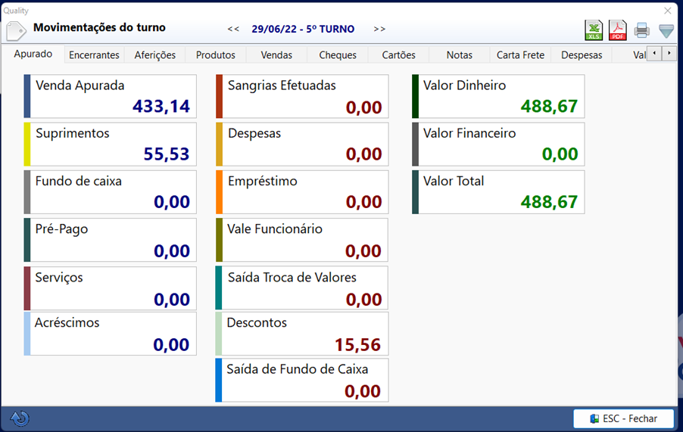Export the shift report to PDF
This screenshot has height=432, width=683.
618,30
